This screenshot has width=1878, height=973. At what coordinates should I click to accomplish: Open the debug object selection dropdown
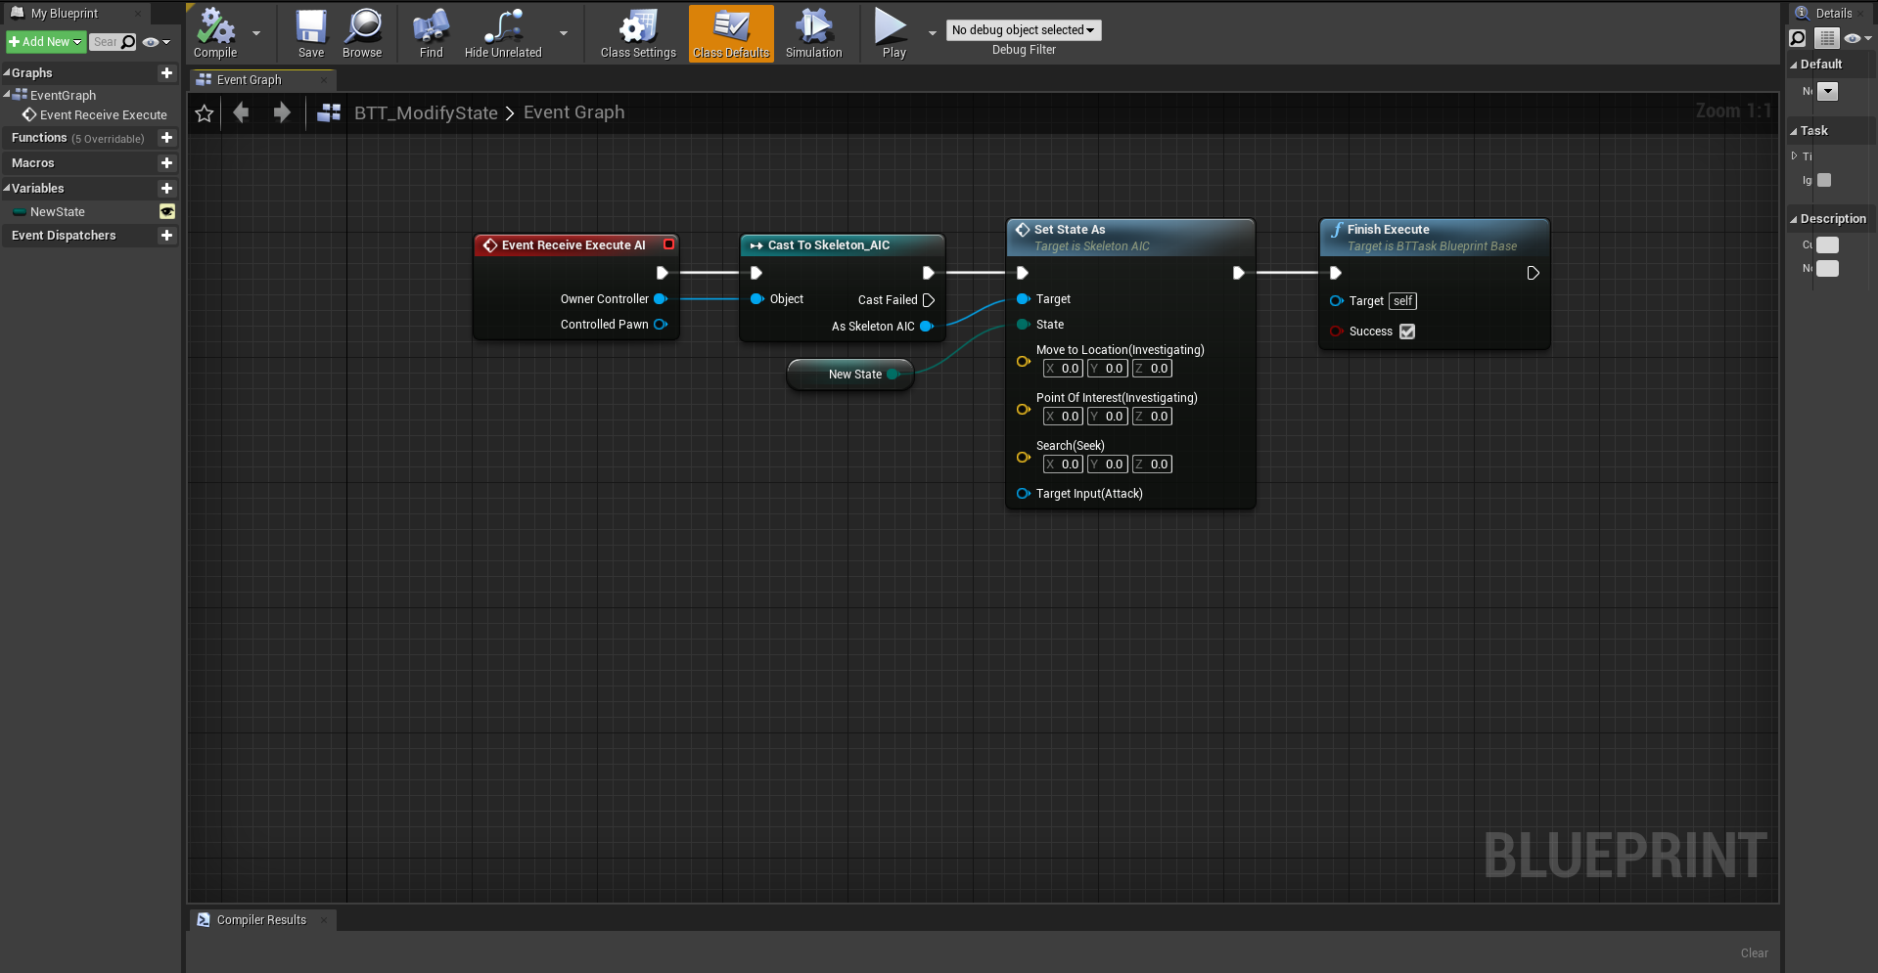point(1023,30)
